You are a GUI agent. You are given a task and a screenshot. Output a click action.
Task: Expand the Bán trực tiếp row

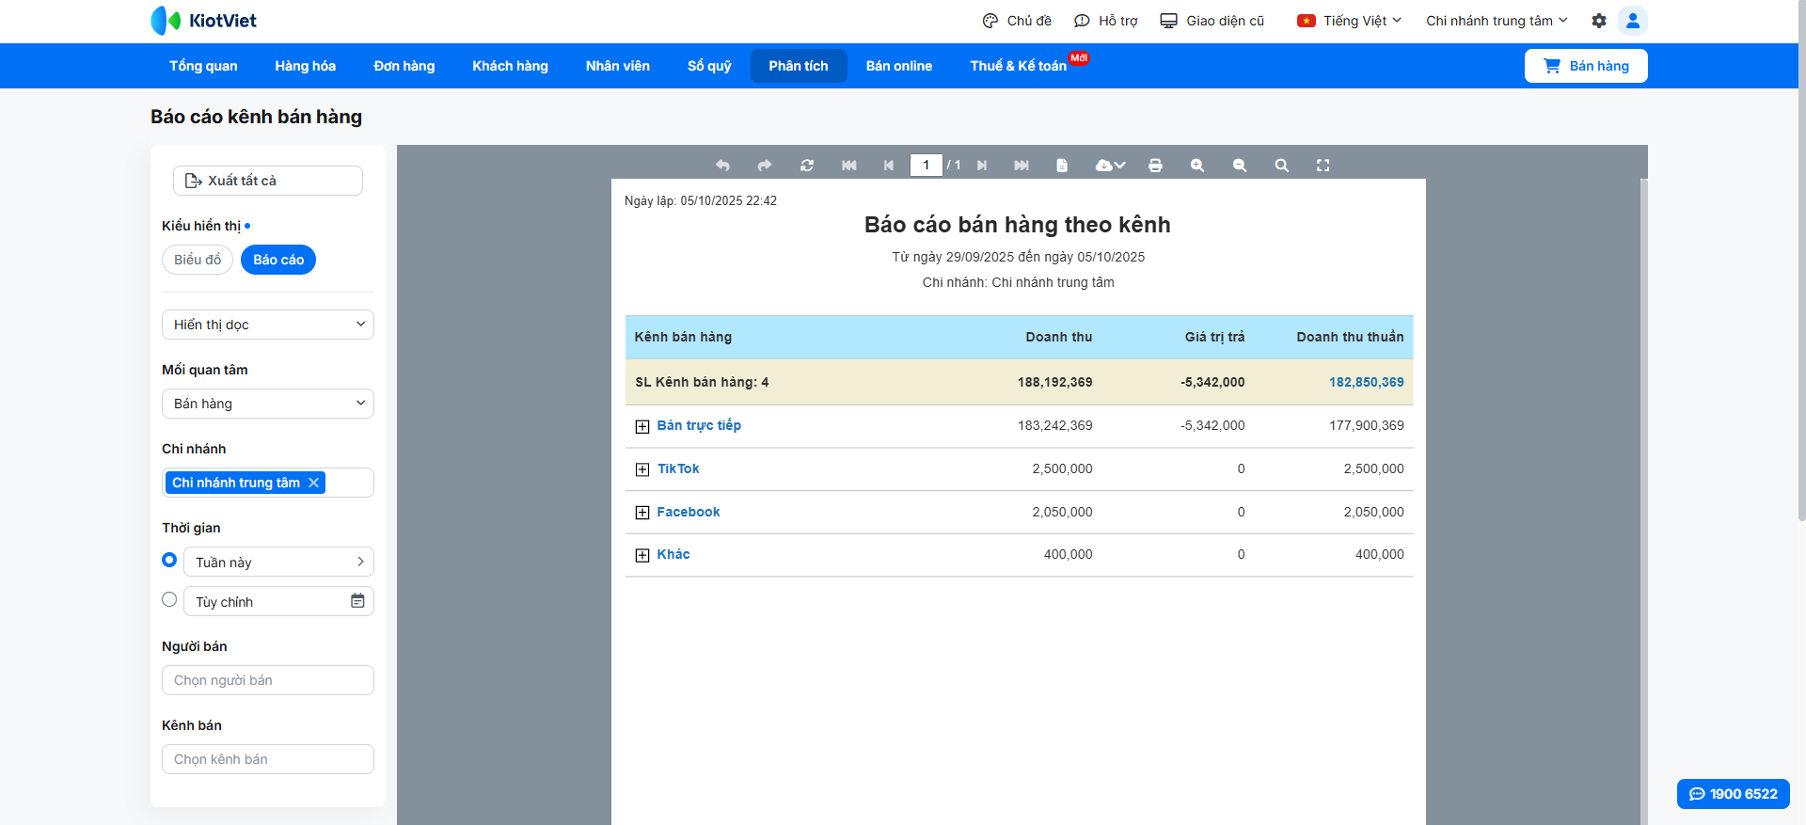(x=642, y=427)
